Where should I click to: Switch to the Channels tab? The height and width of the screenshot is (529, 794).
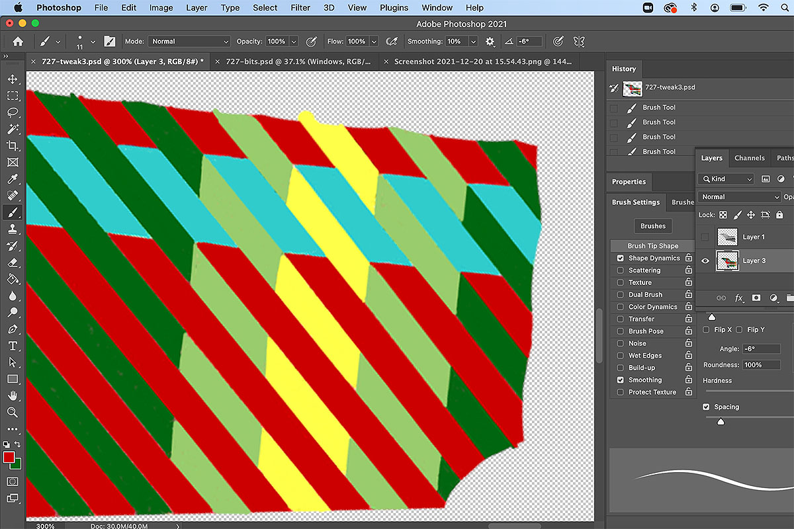750,158
